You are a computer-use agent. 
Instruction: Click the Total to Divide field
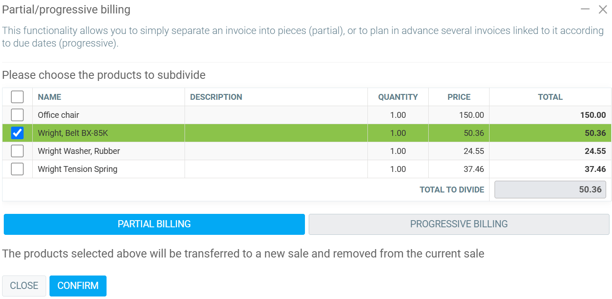(550, 190)
